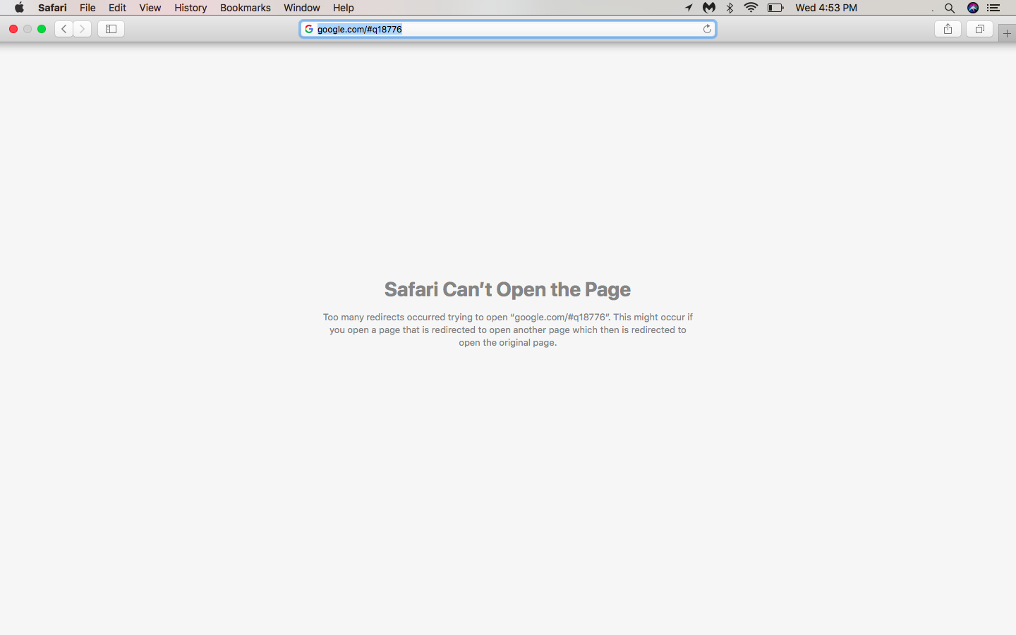Open Spotlight search from the menu bar
The image size is (1016, 635).
coord(950,8)
